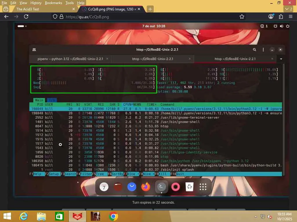297x222 pixels.
Task: Open the Help menu
Action: (81, 3)
